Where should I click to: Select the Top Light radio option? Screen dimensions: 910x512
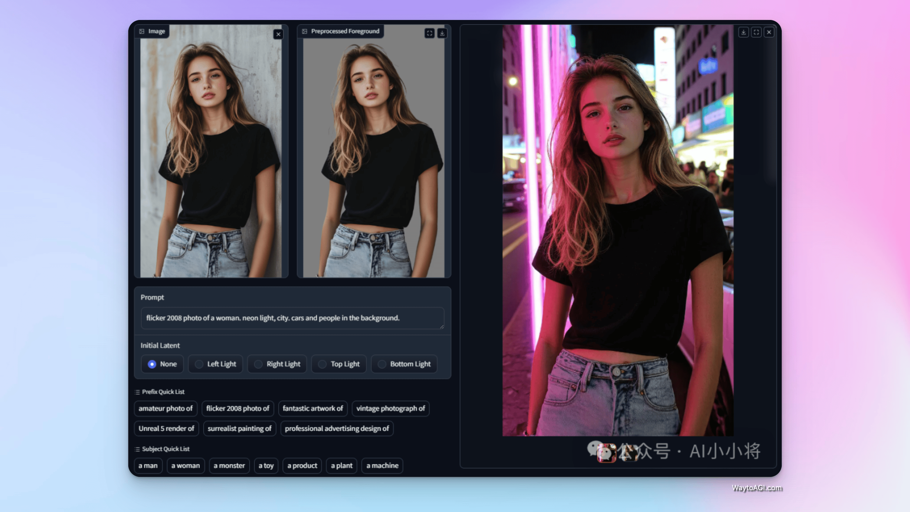click(322, 364)
